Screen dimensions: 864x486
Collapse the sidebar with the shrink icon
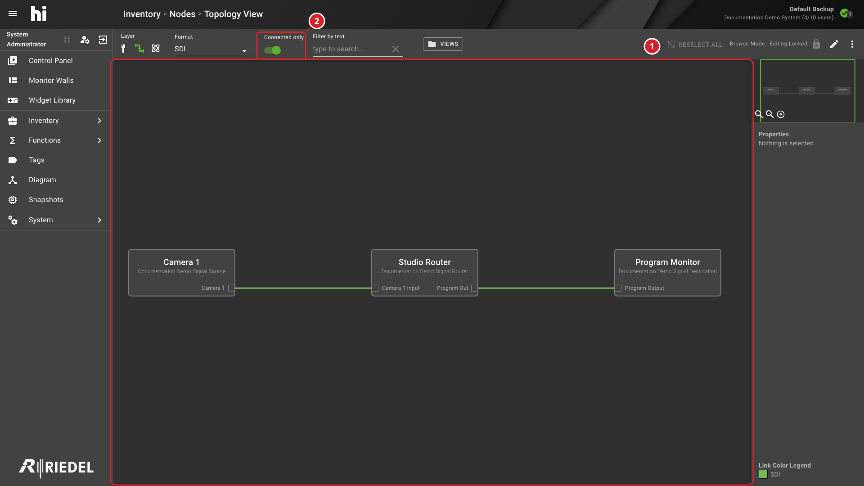[x=67, y=40]
